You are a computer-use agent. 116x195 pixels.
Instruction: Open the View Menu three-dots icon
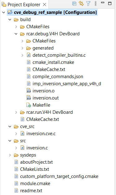(x=96, y=4)
